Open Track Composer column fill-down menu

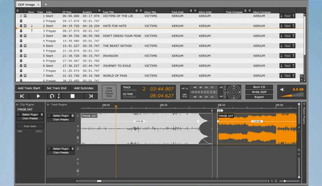click(250, 10)
